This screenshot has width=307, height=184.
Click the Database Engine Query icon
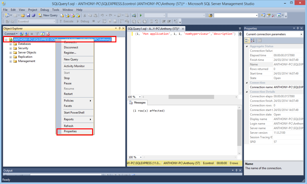62,15
